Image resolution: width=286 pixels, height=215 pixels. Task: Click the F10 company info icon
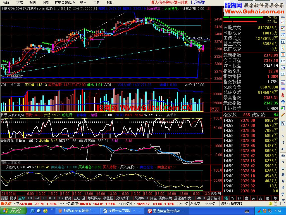[283, 42]
